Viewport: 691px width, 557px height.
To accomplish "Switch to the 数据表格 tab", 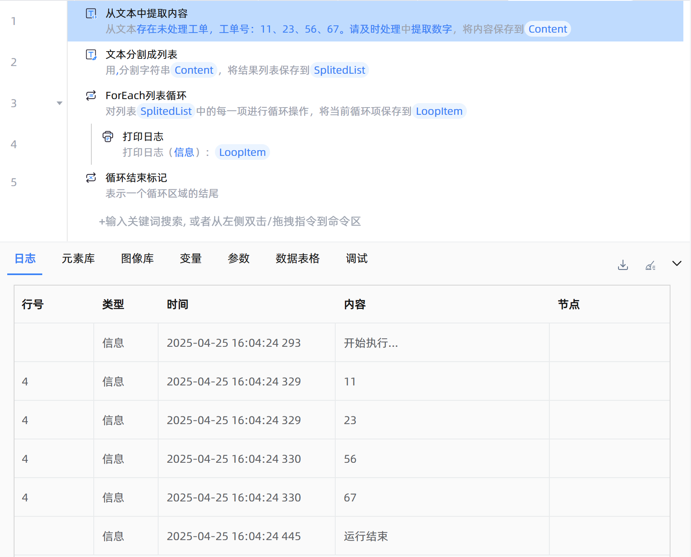I will pos(297,259).
